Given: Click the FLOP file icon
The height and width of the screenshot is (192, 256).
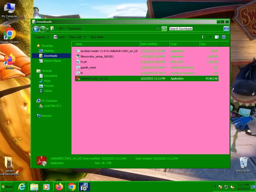Looking at the screenshot, I should coord(78,62).
